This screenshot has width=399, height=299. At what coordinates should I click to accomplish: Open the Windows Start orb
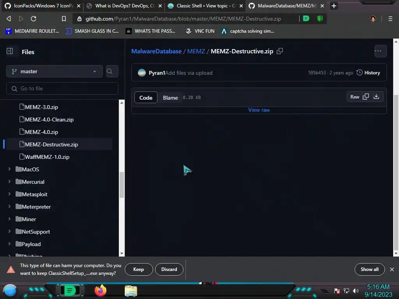pyautogui.click(x=10, y=290)
